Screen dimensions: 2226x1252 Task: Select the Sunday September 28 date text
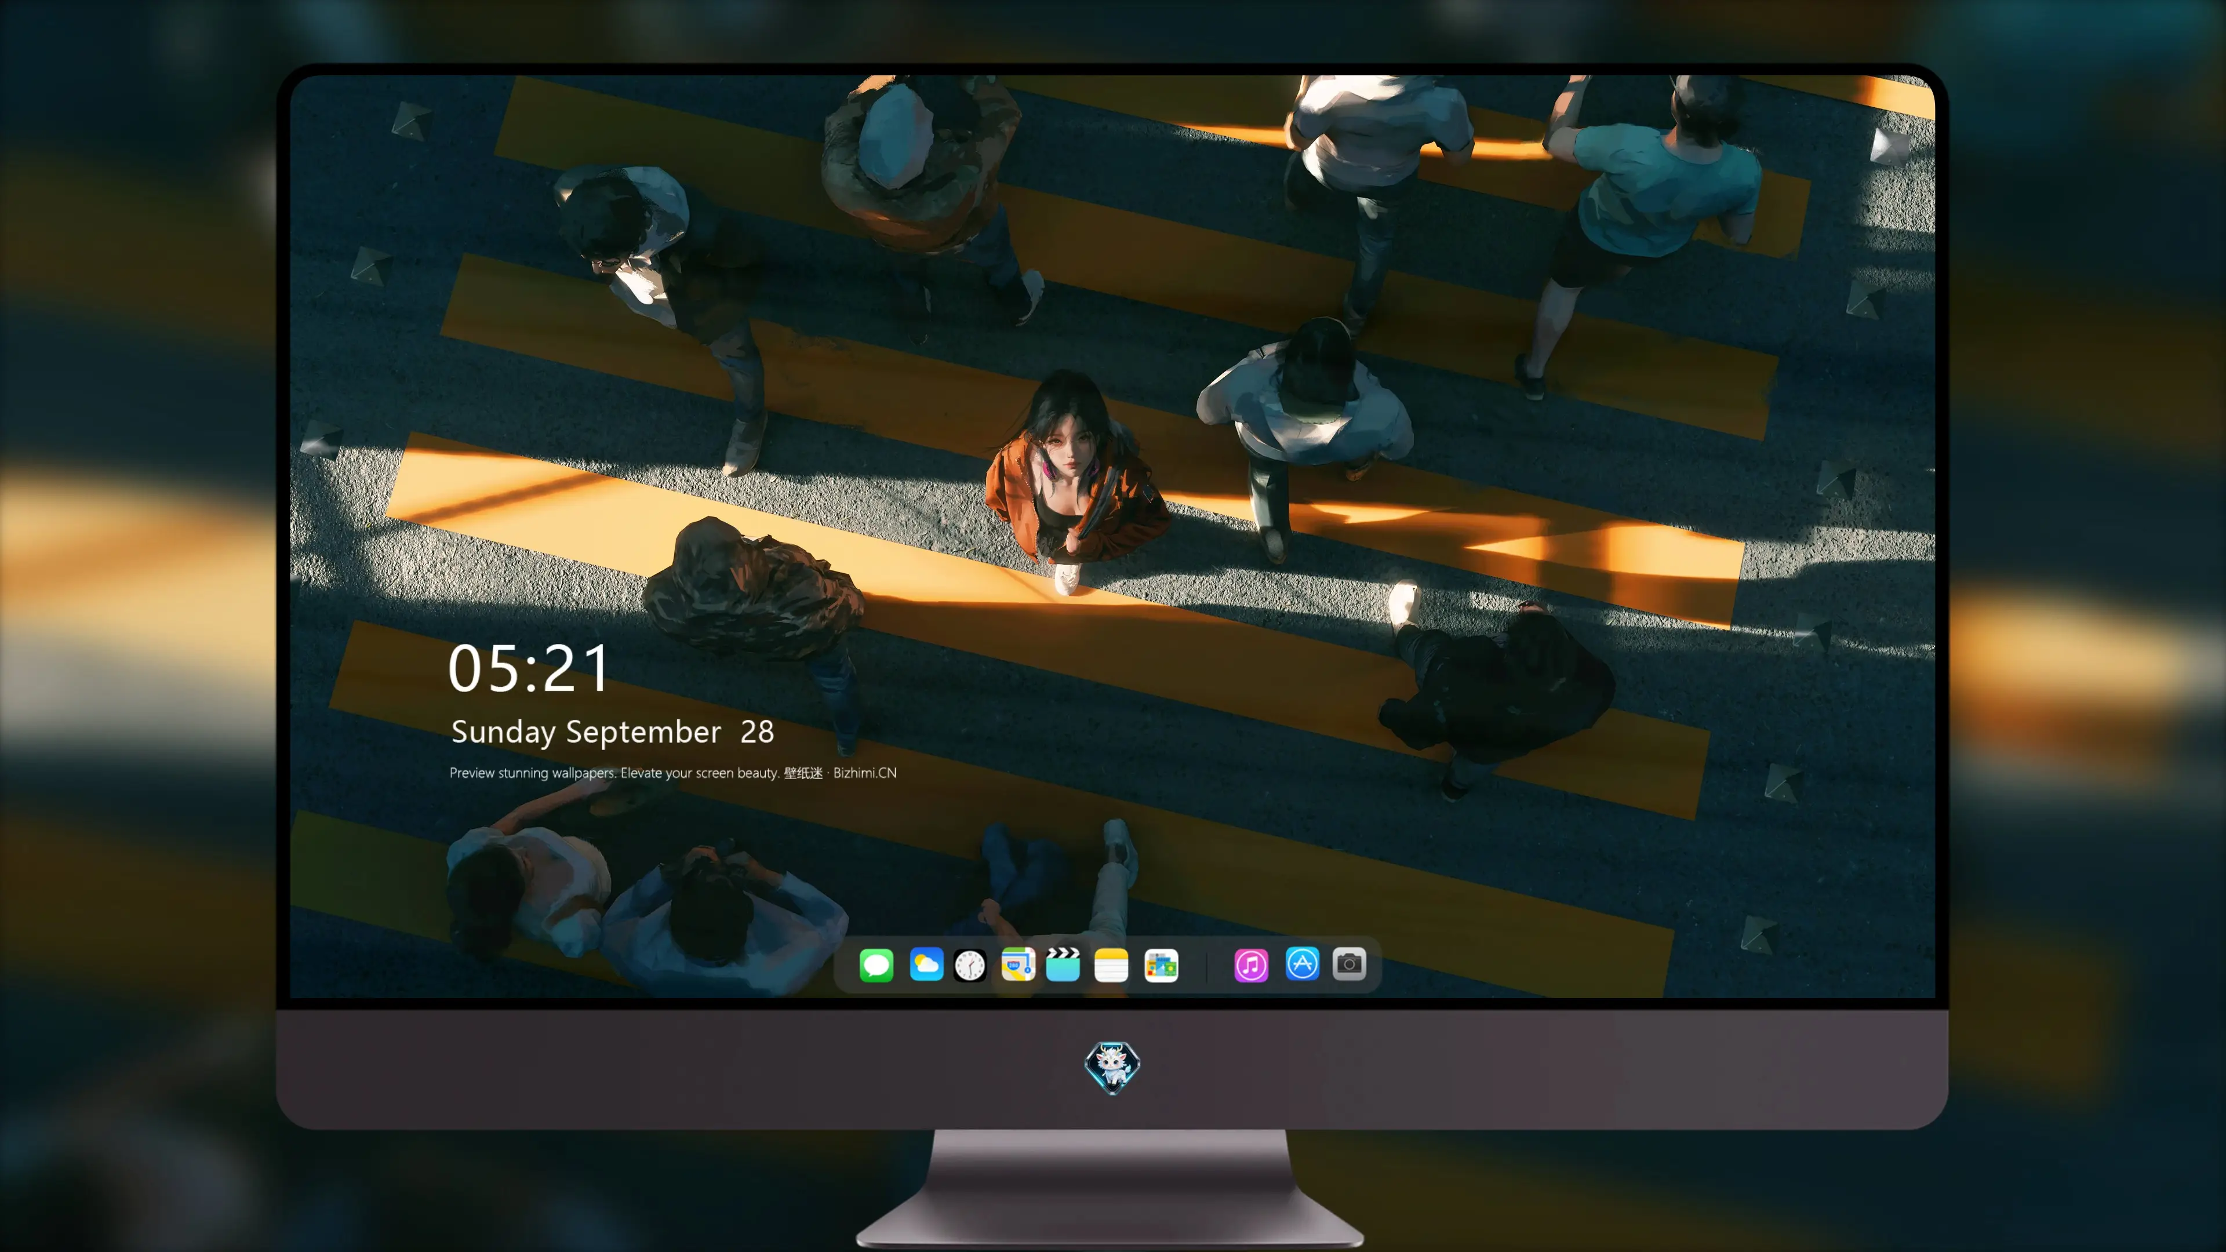pos(613,732)
